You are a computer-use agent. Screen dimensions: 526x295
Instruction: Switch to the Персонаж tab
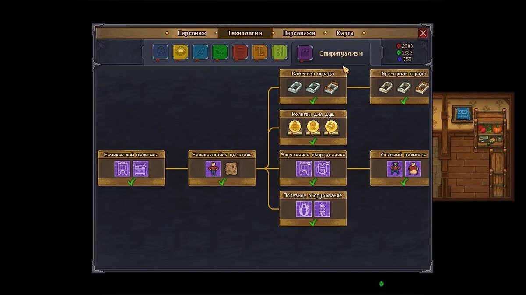(192, 33)
